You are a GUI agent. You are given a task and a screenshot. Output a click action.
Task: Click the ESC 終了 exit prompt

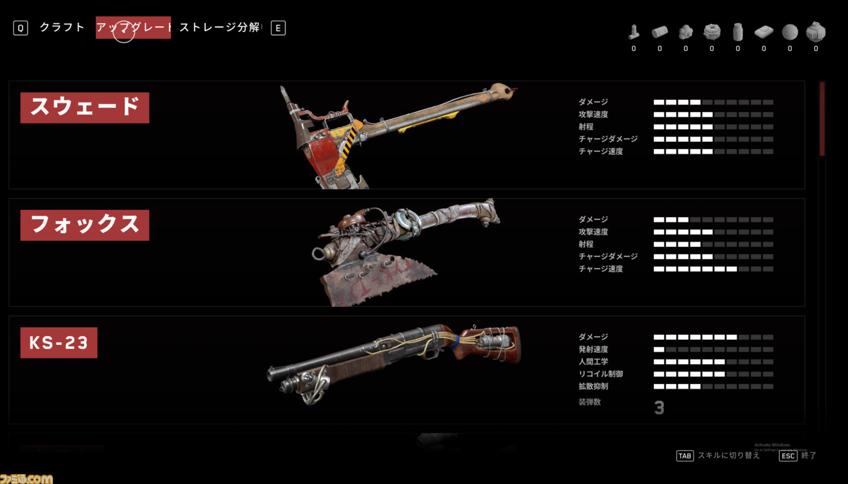pos(798,456)
